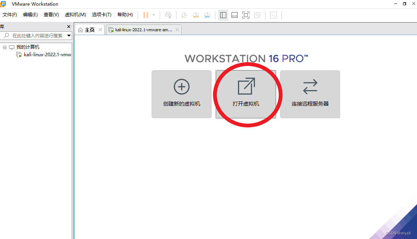Click the take snapshot clock icon

(x=184, y=15)
